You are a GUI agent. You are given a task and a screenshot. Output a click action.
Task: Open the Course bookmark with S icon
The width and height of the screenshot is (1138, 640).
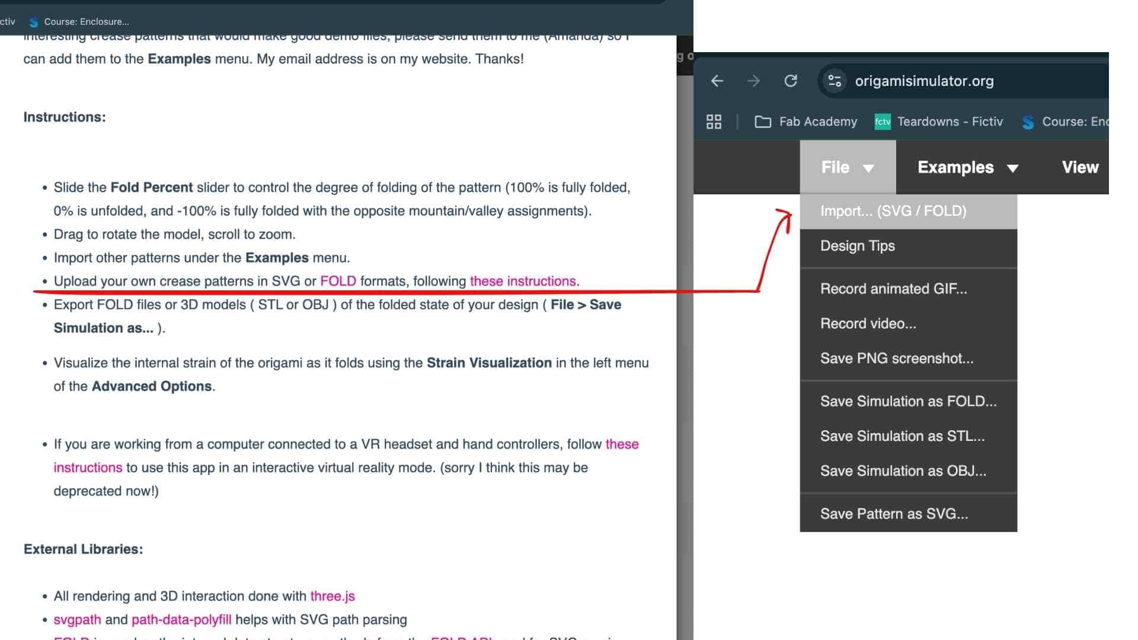coord(1065,121)
